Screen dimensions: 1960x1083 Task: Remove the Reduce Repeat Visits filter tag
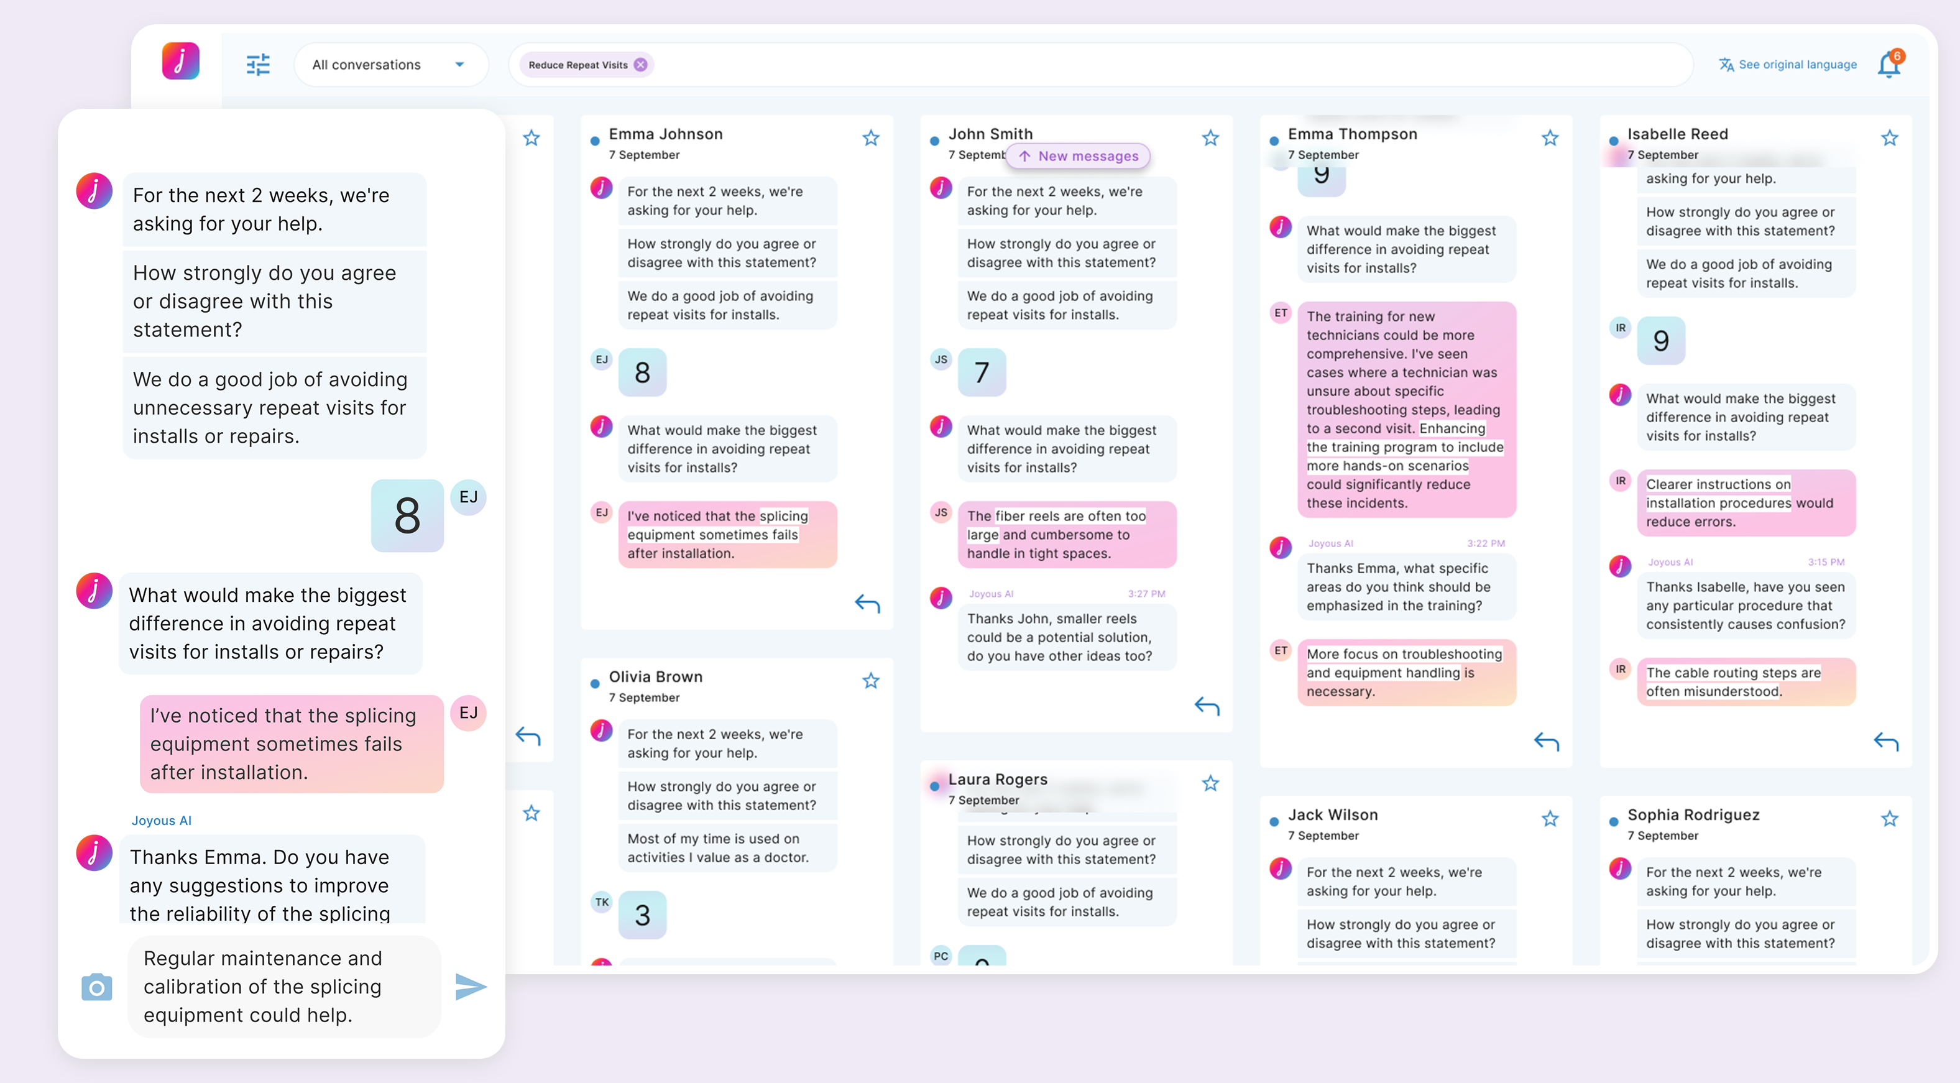pyautogui.click(x=641, y=65)
